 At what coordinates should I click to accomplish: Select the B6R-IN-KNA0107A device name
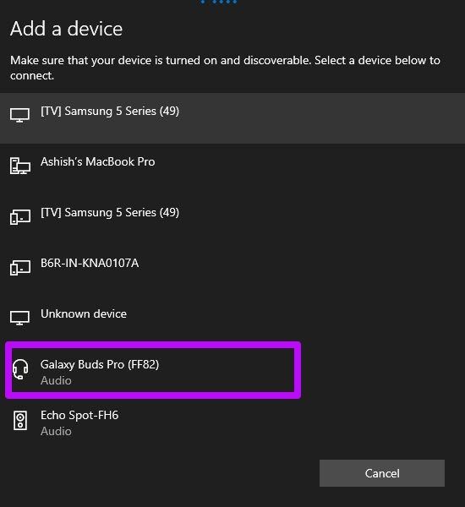(90, 263)
